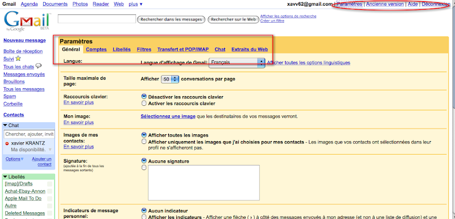
Task: Click Sélectionnez une image link
Action: [168, 116]
